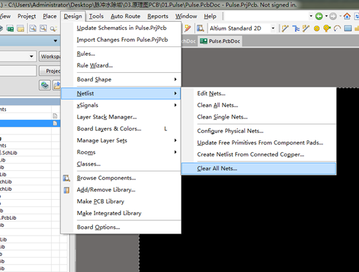Select the interactive multi-routing tool

296,28
